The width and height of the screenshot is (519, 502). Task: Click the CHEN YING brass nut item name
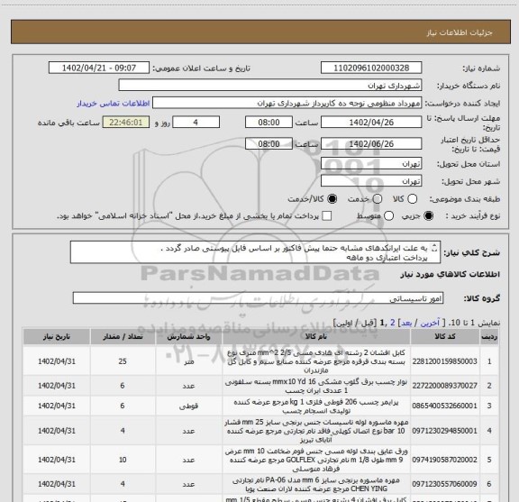pyautogui.click(x=316, y=485)
